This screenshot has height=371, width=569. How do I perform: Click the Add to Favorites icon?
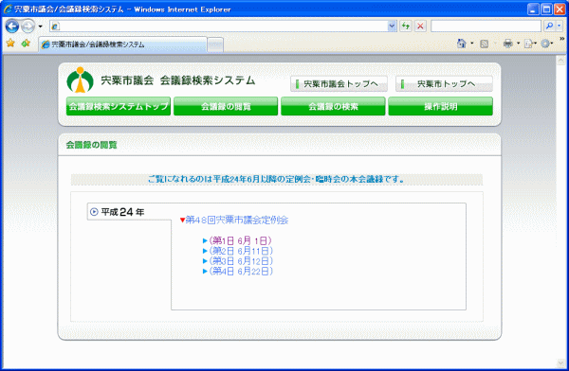26,44
